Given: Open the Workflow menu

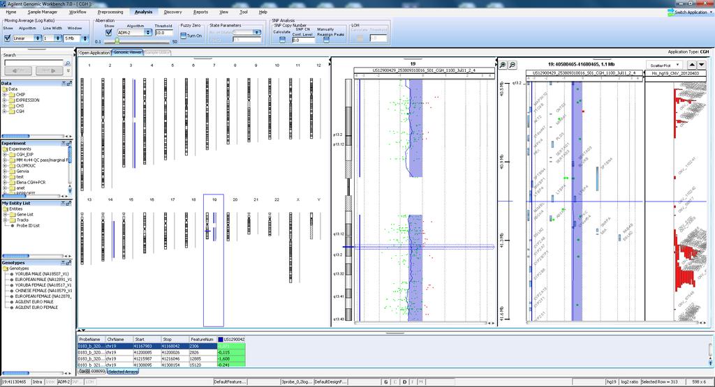Looking at the screenshot, I should coord(78,12).
